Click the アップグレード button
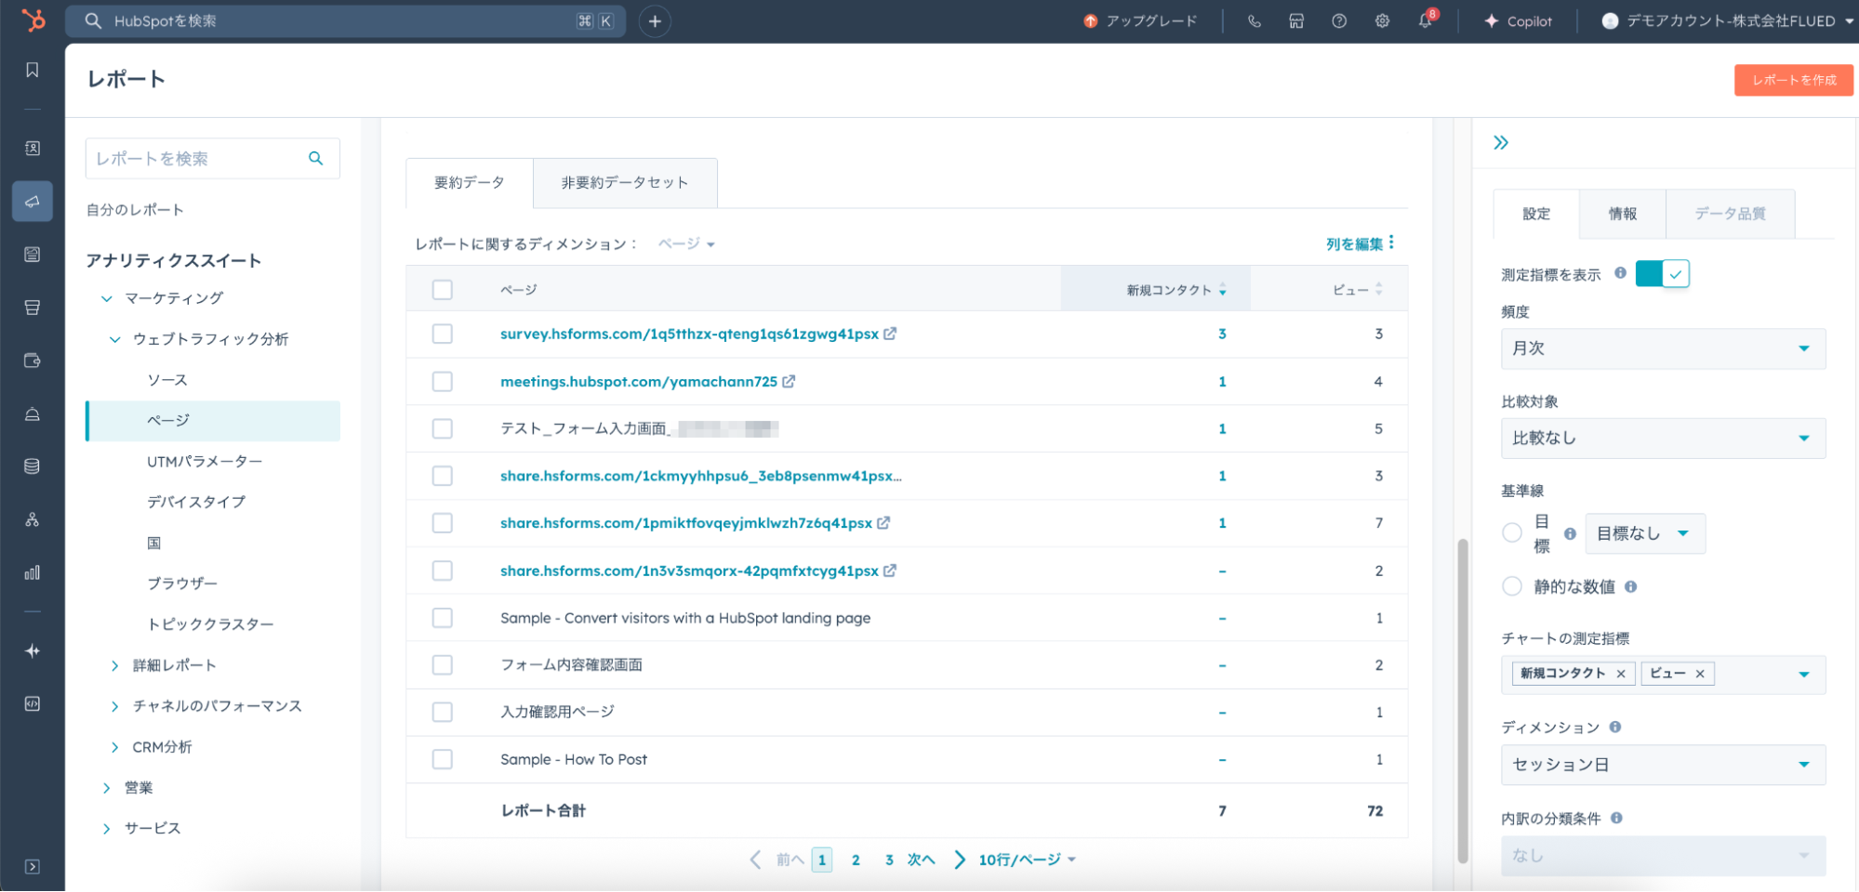1859x892 pixels. coord(1140,21)
